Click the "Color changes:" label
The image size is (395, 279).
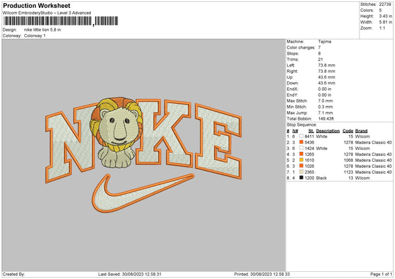(301, 47)
